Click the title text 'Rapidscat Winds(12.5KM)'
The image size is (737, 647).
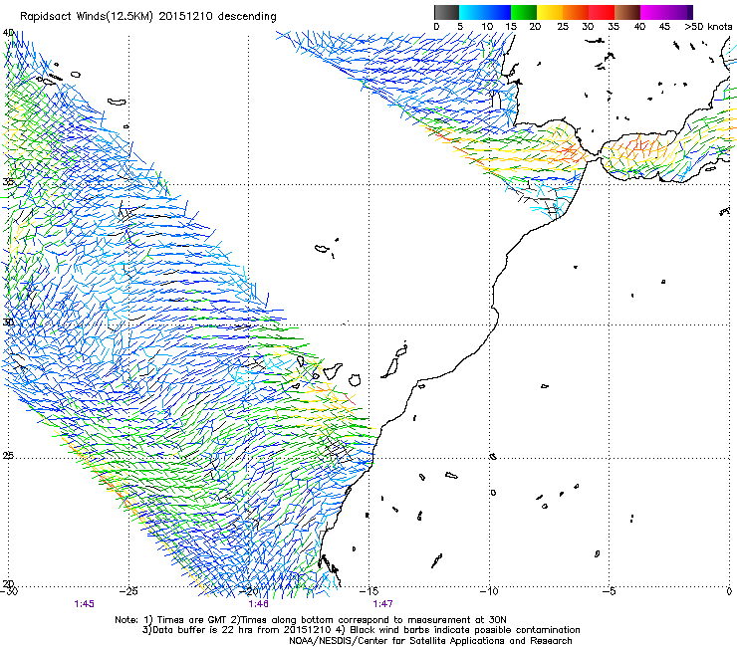(x=87, y=17)
